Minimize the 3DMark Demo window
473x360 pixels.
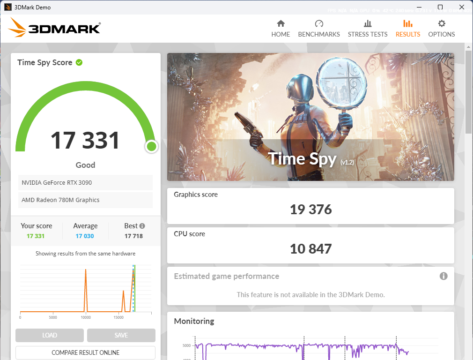point(419,7)
